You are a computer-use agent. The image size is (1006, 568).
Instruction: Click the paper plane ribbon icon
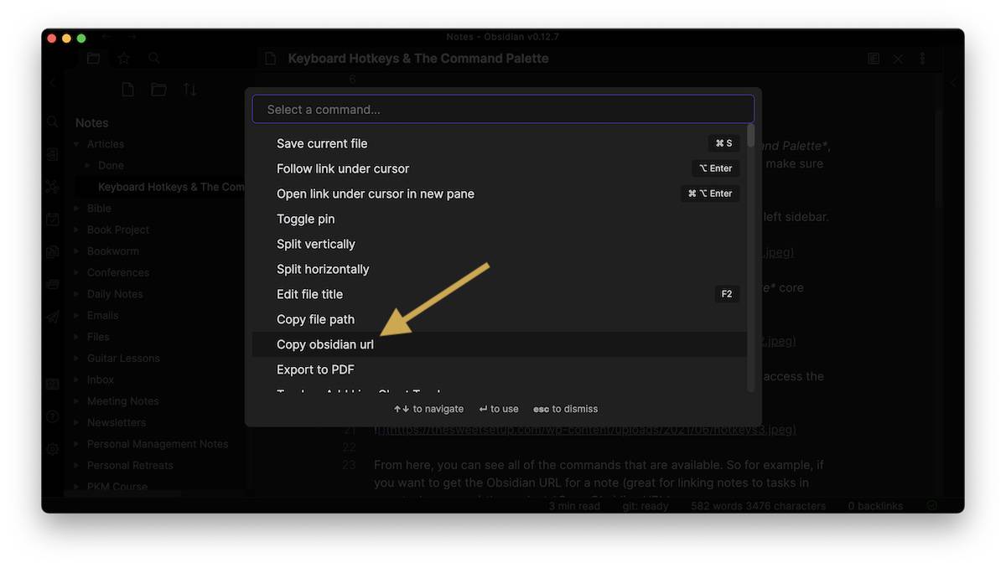(53, 317)
